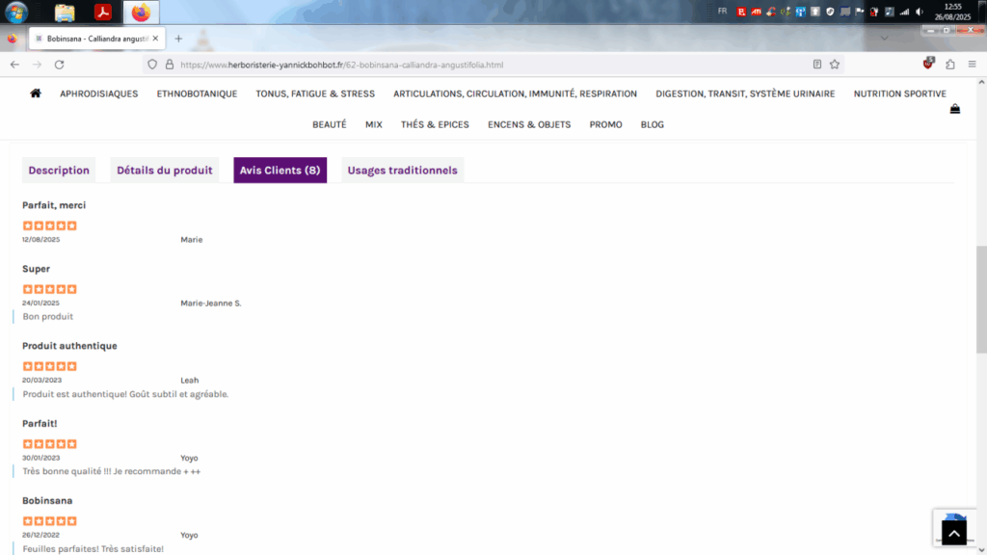Click the home icon in site navigation
The image size is (987, 555).
36,93
